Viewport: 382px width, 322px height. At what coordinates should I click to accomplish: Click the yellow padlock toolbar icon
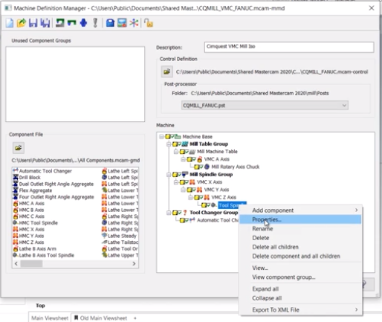(149, 23)
